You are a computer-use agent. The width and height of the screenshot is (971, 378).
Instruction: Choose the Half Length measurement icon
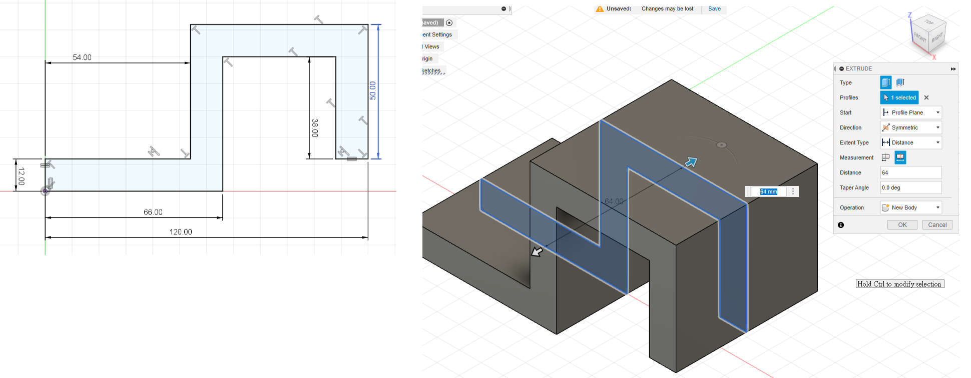[x=885, y=157]
